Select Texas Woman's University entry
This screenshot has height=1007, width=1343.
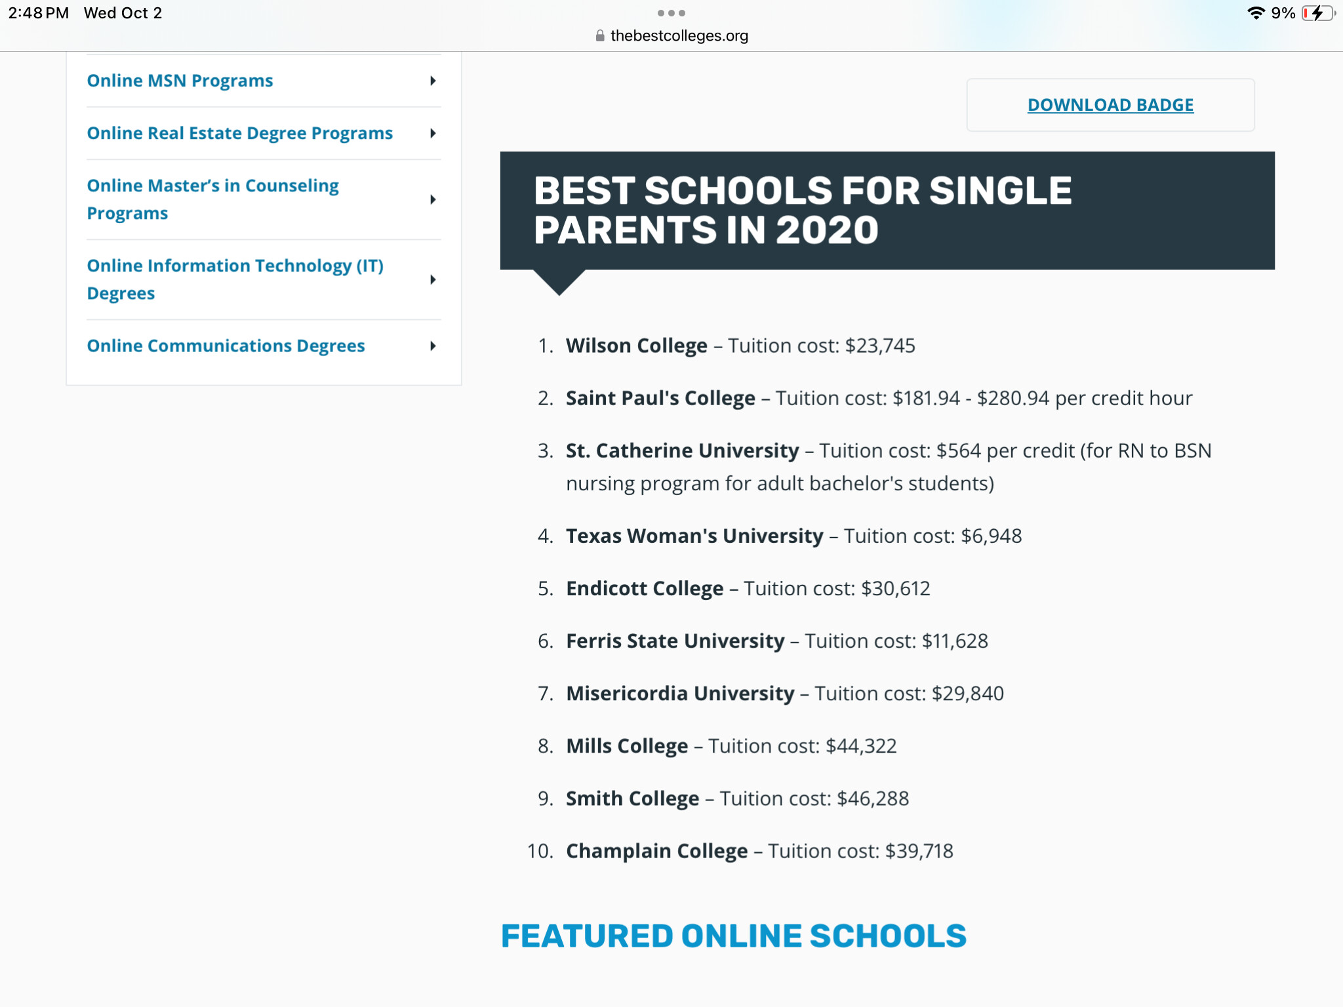point(694,536)
